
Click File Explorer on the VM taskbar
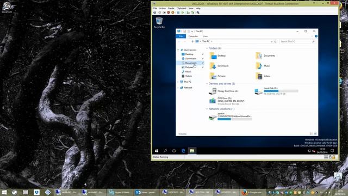pyautogui.click(x=192, y=151)
